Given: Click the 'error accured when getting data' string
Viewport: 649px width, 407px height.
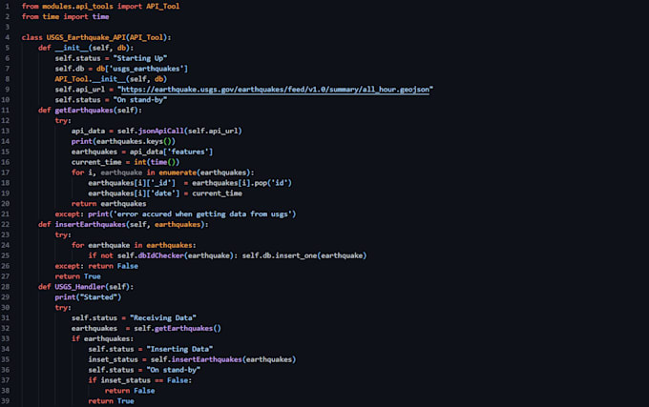Looking at the screenshot, I should 202,214.
